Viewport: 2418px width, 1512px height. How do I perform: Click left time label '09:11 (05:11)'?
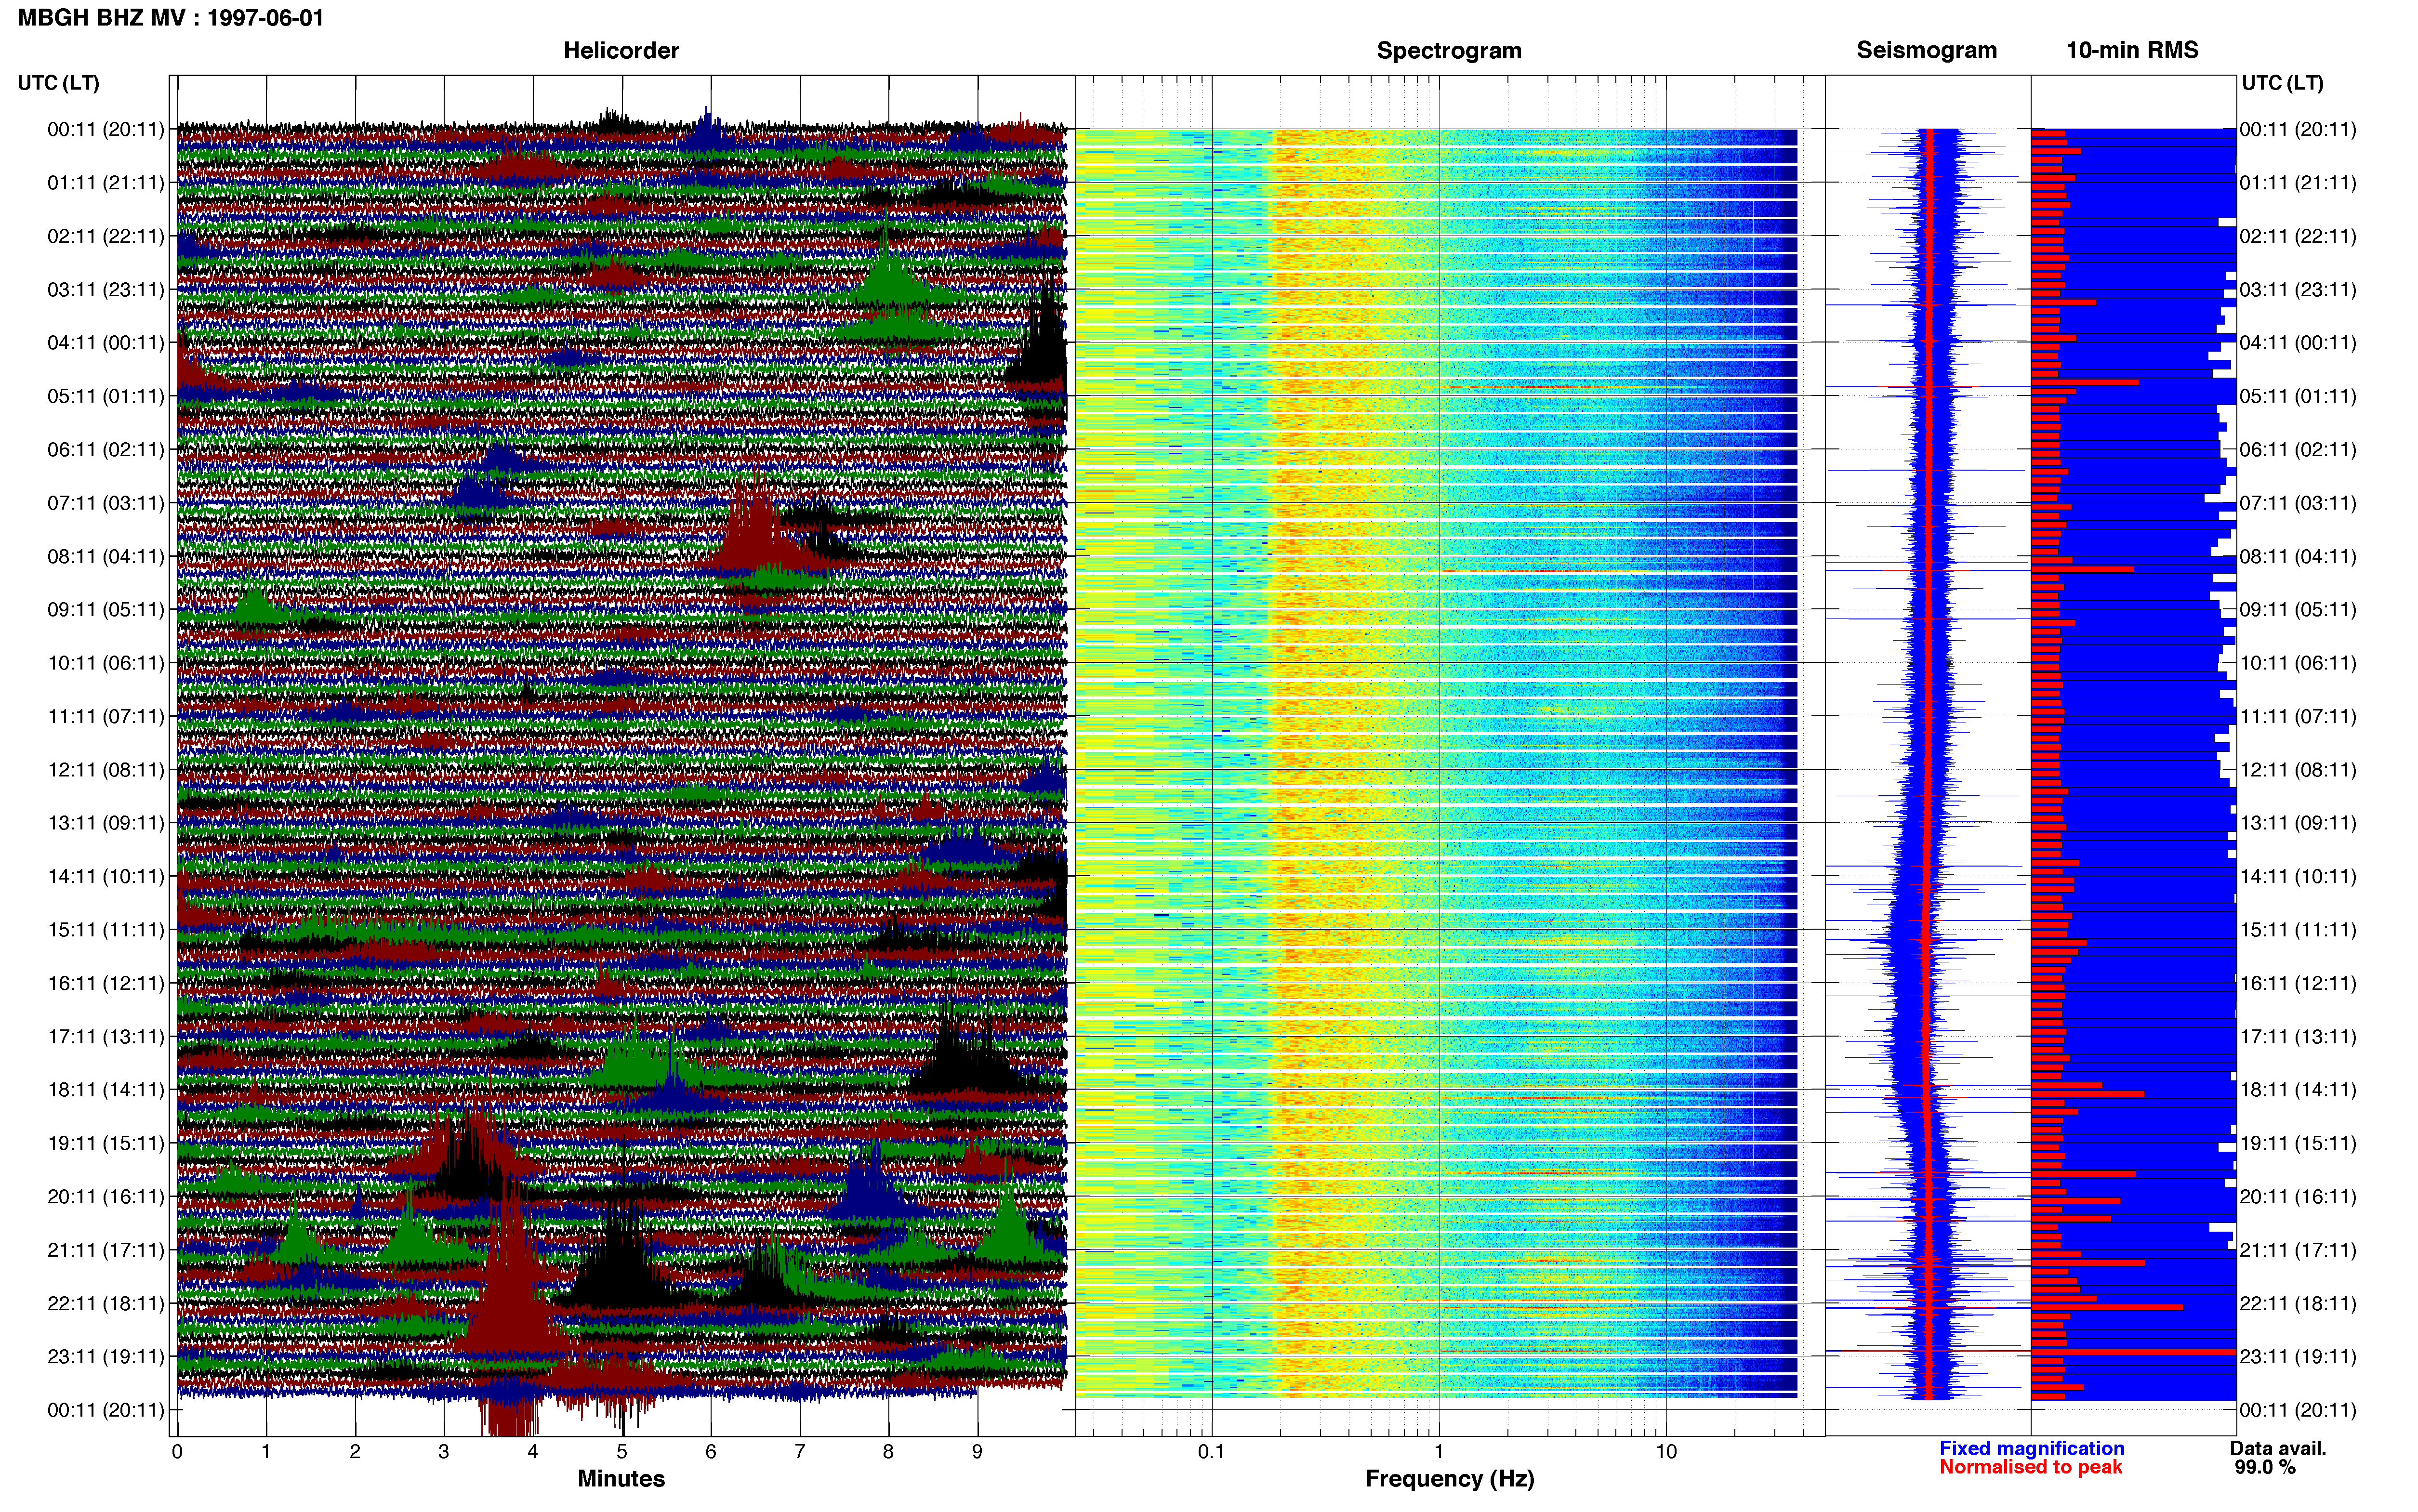click(106, 609)
